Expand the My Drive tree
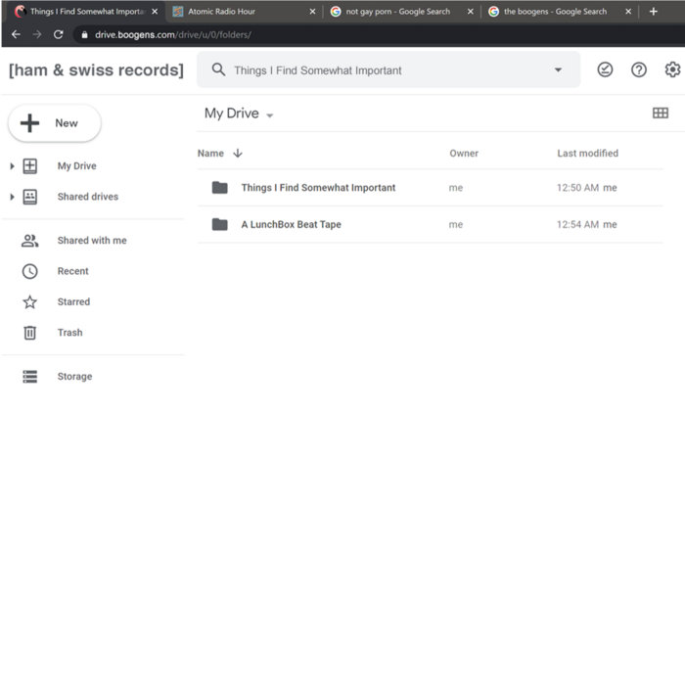Image resolution: width=685 pixels, height=685 pixels. [x=12, y=166]
